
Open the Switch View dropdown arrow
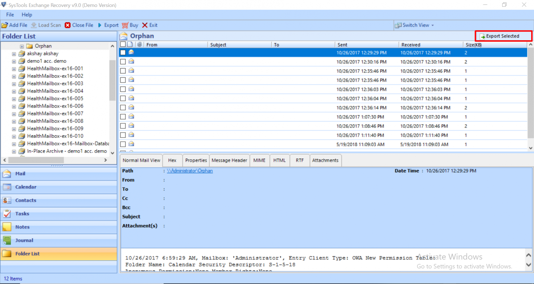click(432, 25)
